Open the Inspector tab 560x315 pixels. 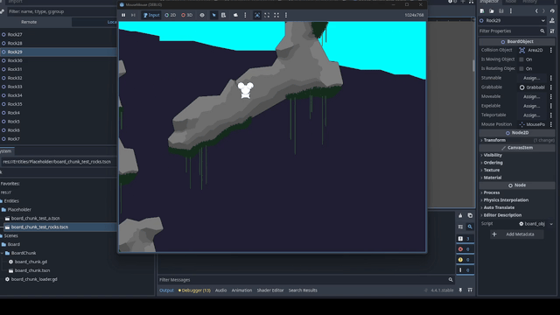(x=489, y=2)
